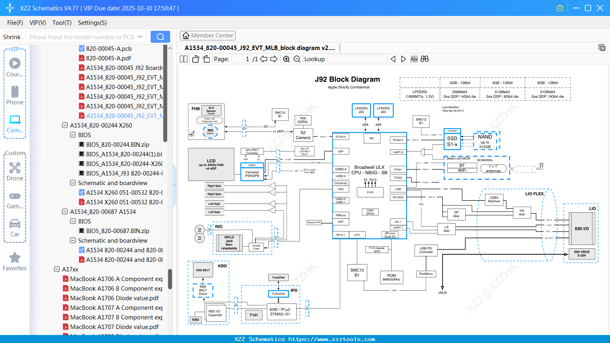Open BIOS_A1534_J93 820-00244 file
The height and width of the screenshot is (343, 610).
pos(124,173)
